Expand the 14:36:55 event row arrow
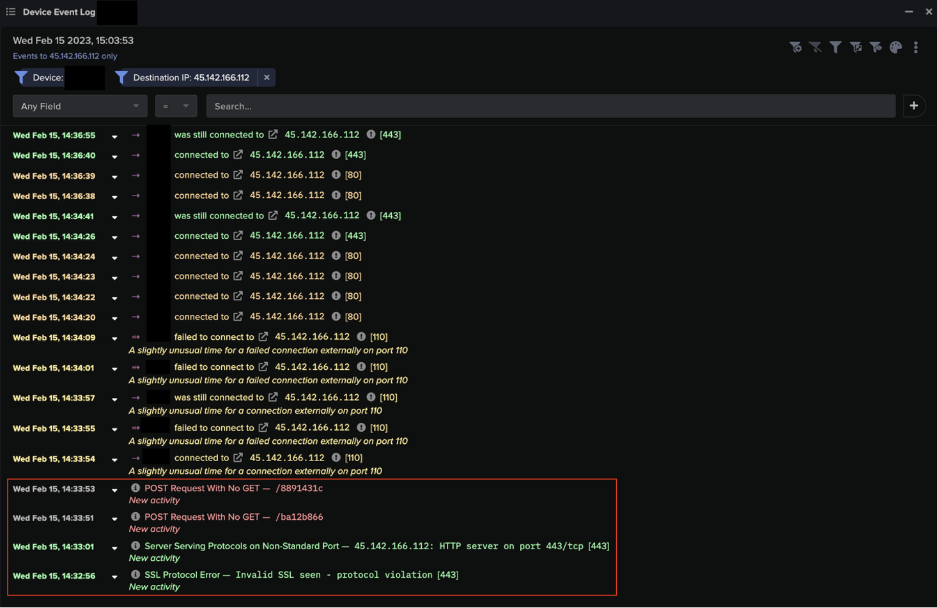937x608 pixels. 114,136
